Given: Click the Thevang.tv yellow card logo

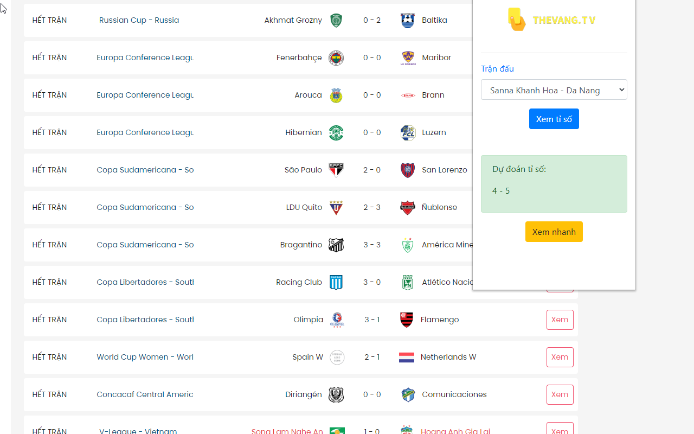Looking at the screenshot, I should point(517,20).
